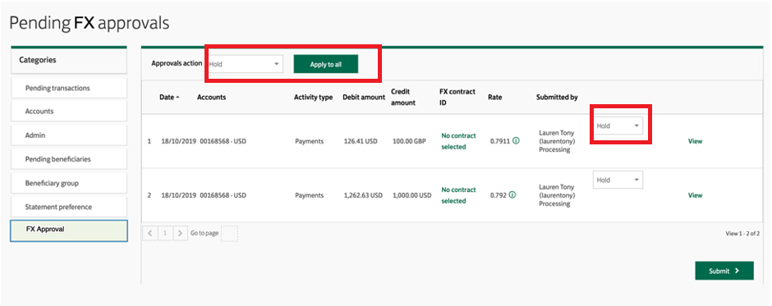Click No contract selected in row 1
Screen dimensions: 772x306
[458, 141]
